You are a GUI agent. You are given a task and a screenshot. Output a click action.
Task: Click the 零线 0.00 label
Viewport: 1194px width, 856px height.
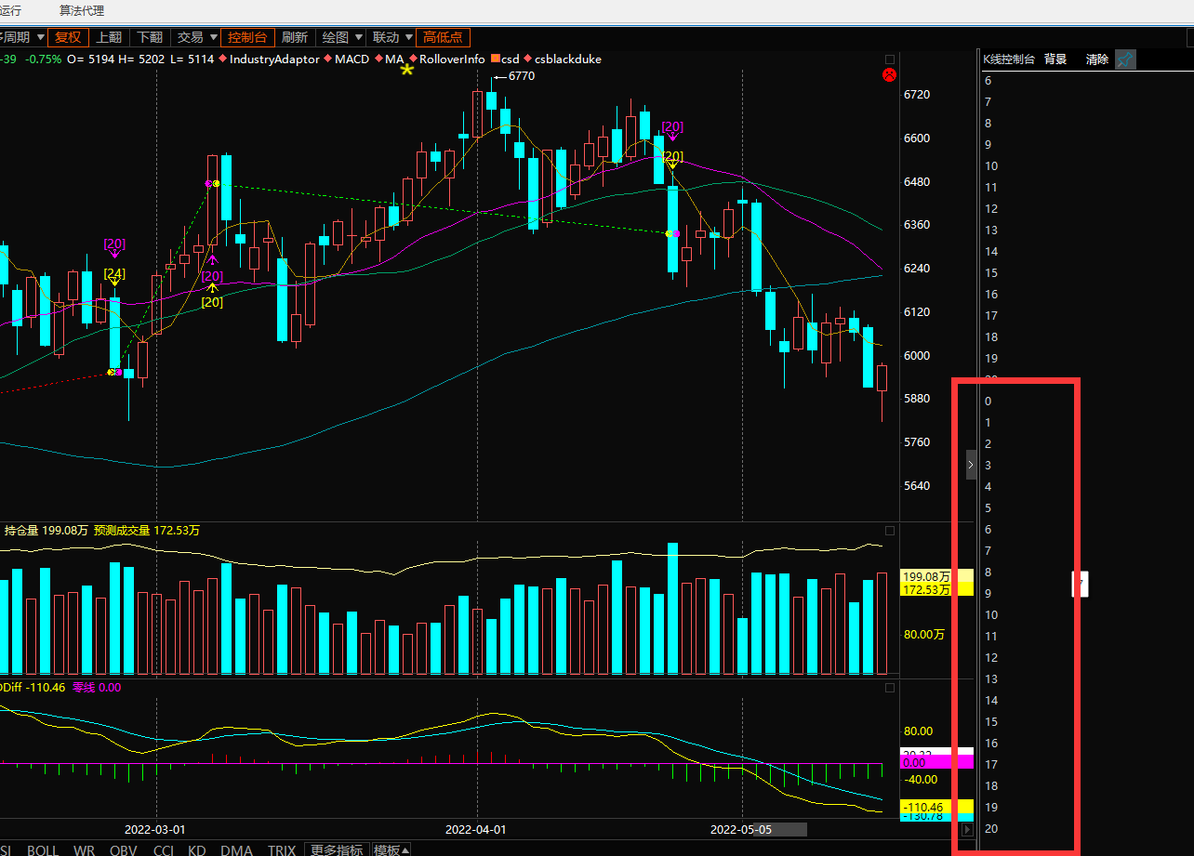tap(97, 688)
